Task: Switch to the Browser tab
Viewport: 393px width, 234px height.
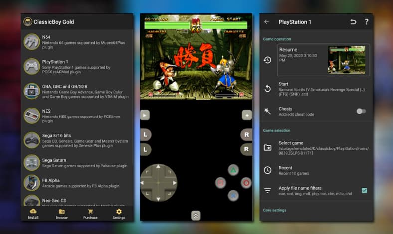Action: [62, 214]
